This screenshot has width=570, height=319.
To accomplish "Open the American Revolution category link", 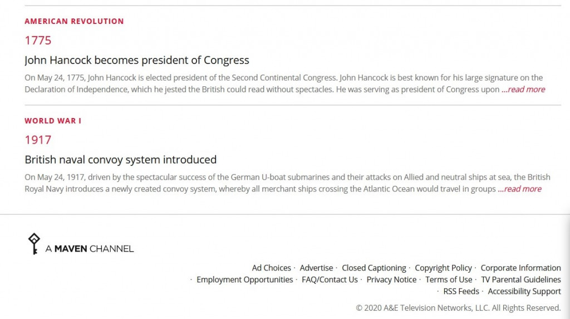I will tap(74, 22).
